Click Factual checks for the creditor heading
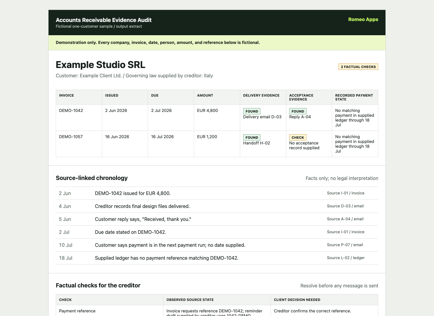 pyautogui.click(x=98, y=285)
